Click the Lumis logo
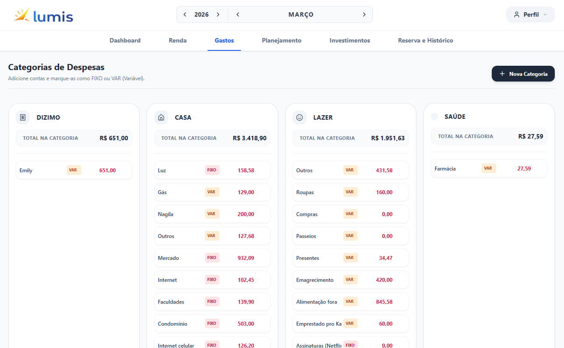The height and width of the screenshot is (348, 564). tap(43, 15)
